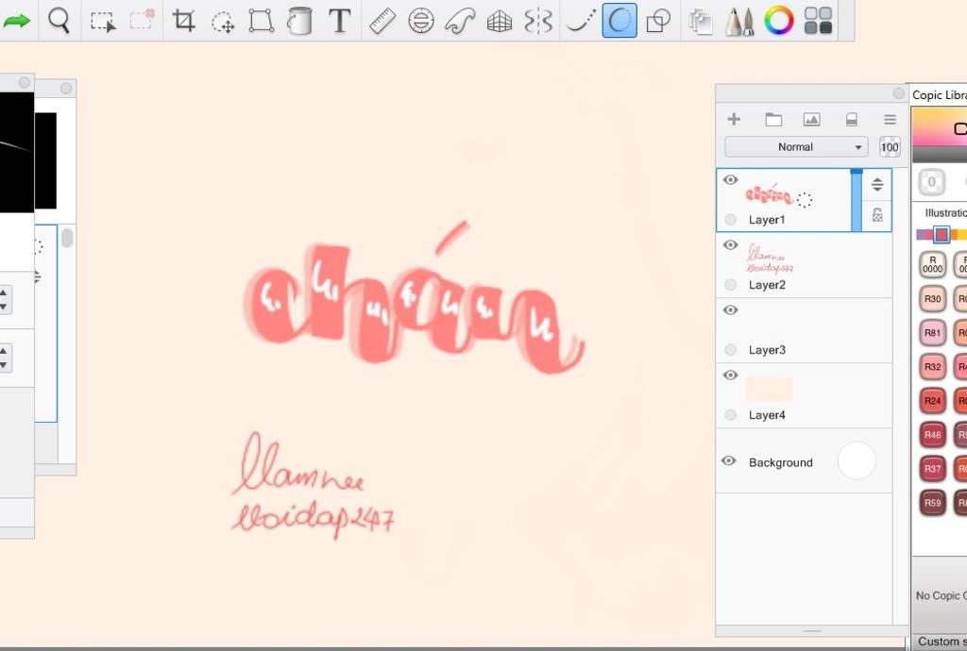Enable the French Curve guide

point(460,21)
